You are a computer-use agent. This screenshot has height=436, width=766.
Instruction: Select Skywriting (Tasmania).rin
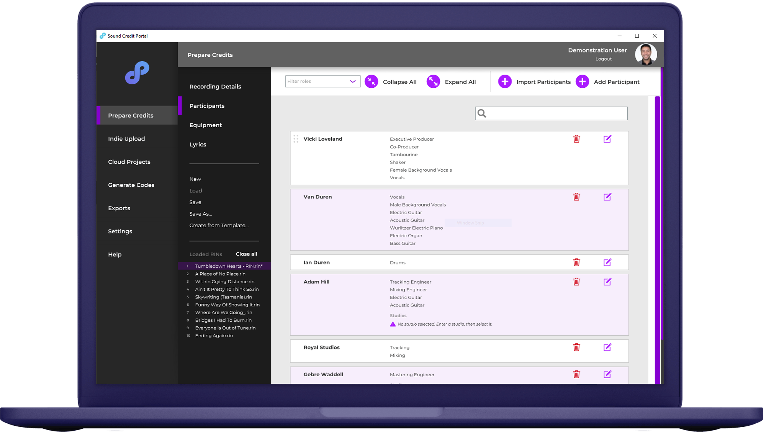224,298
